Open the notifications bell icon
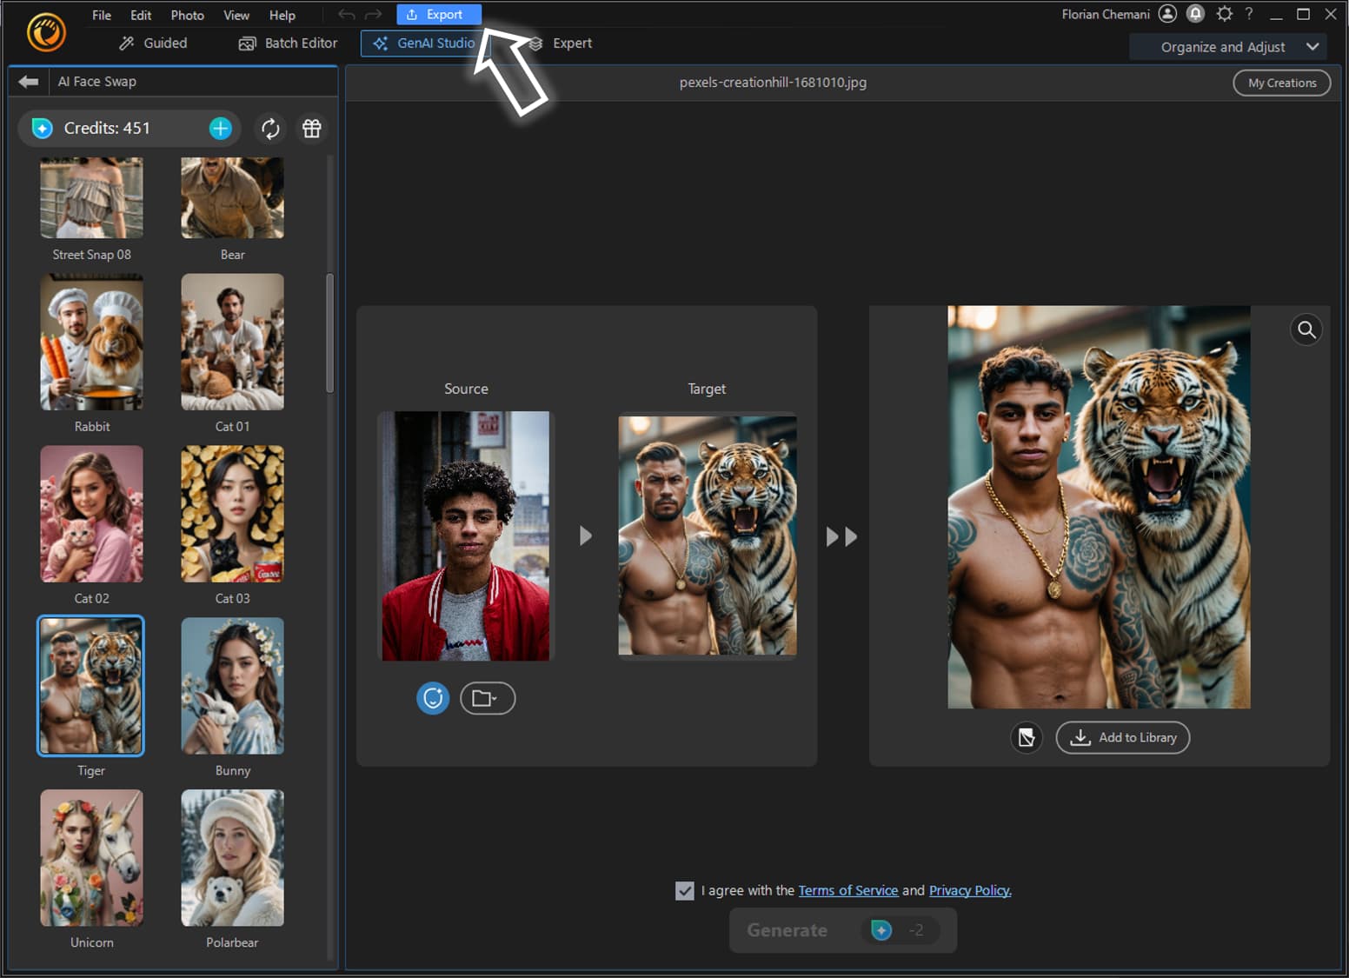This screenshot has width=1349, height=978. coord(1195,14)
